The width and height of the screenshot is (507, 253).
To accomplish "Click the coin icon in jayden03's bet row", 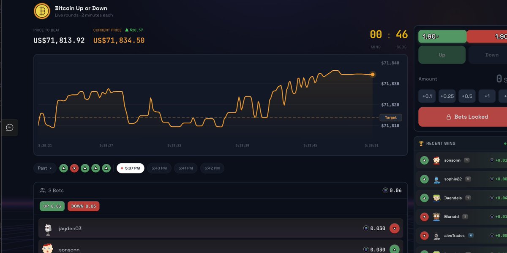I will click(366, 229).
